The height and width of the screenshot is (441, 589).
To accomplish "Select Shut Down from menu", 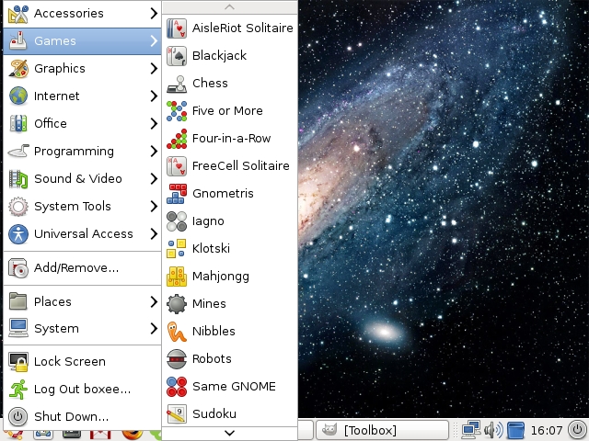I will [82, 416].
